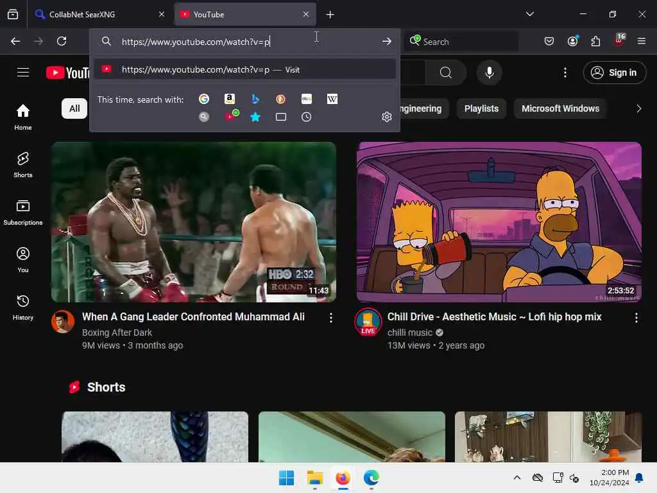Search this time with Wikipedia
Viewport: 657px width, 493px height.
pyautogui.click(x=332, y=99)
